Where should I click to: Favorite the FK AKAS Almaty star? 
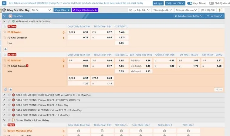coord(5,66)
